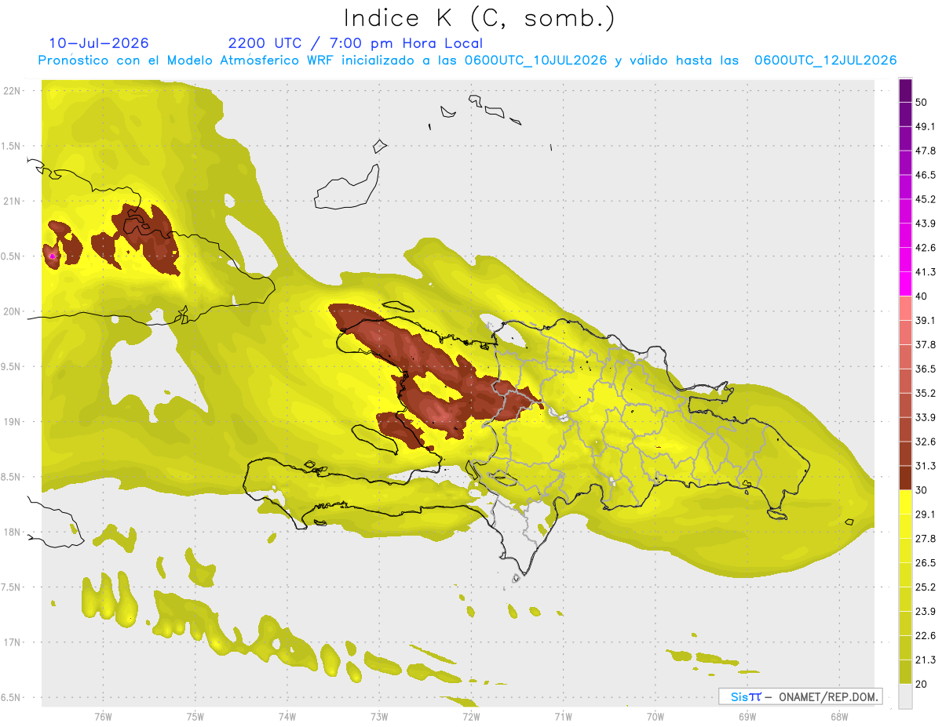Click the "73W" longitude label
The image size is (942, 727).
(379, 716)
